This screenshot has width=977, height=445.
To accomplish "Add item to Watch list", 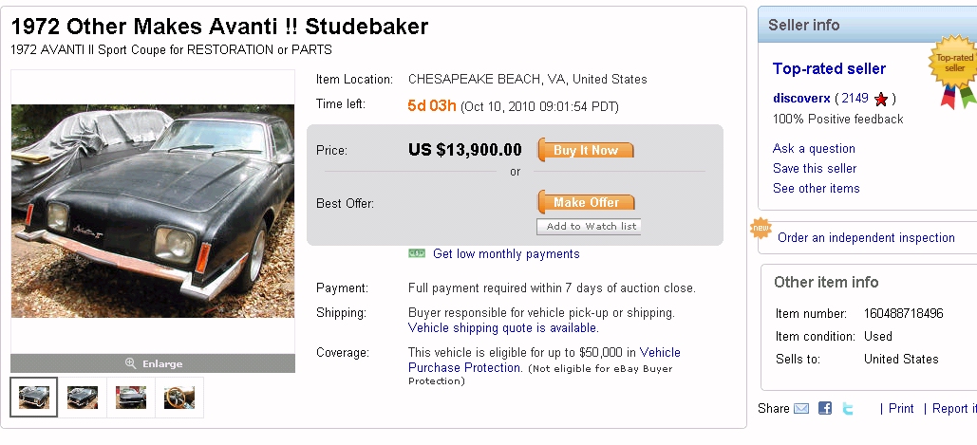I will pos(591,227).
